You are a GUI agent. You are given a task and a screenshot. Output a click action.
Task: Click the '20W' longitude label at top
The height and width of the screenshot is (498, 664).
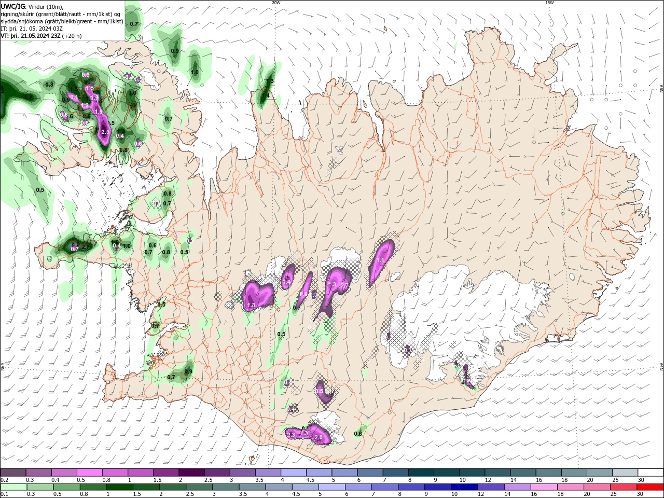click(x=275, y=3)
